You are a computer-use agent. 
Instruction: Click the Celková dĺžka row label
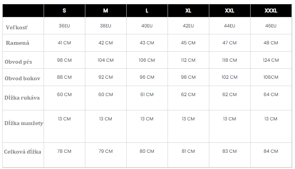(x=22, y=152)
